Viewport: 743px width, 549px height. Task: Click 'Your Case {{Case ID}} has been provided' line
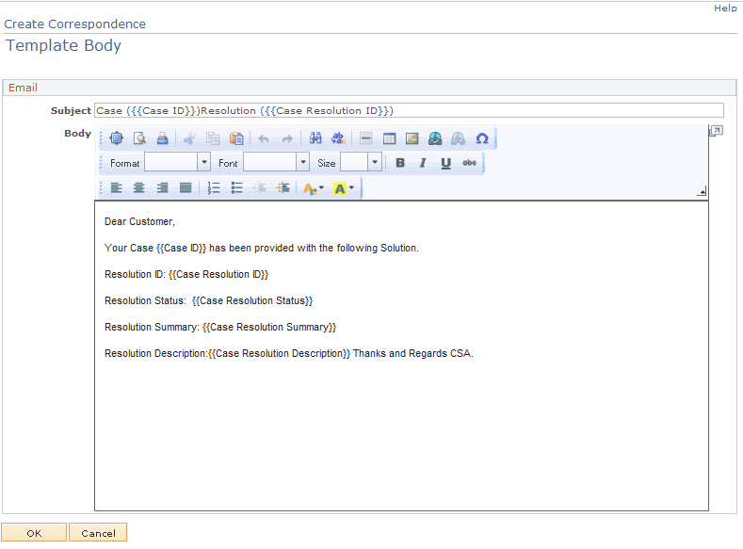[262, 249]
